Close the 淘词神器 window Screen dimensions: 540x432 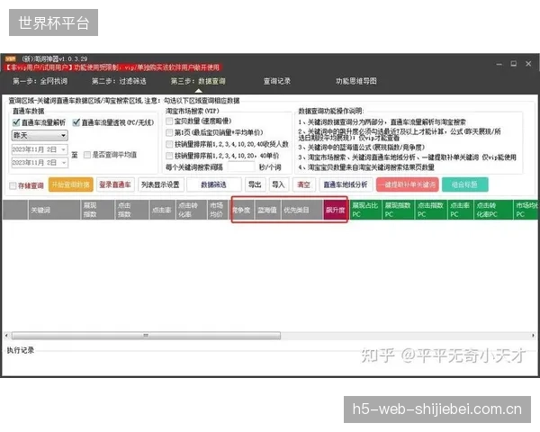tap(528, 64)
